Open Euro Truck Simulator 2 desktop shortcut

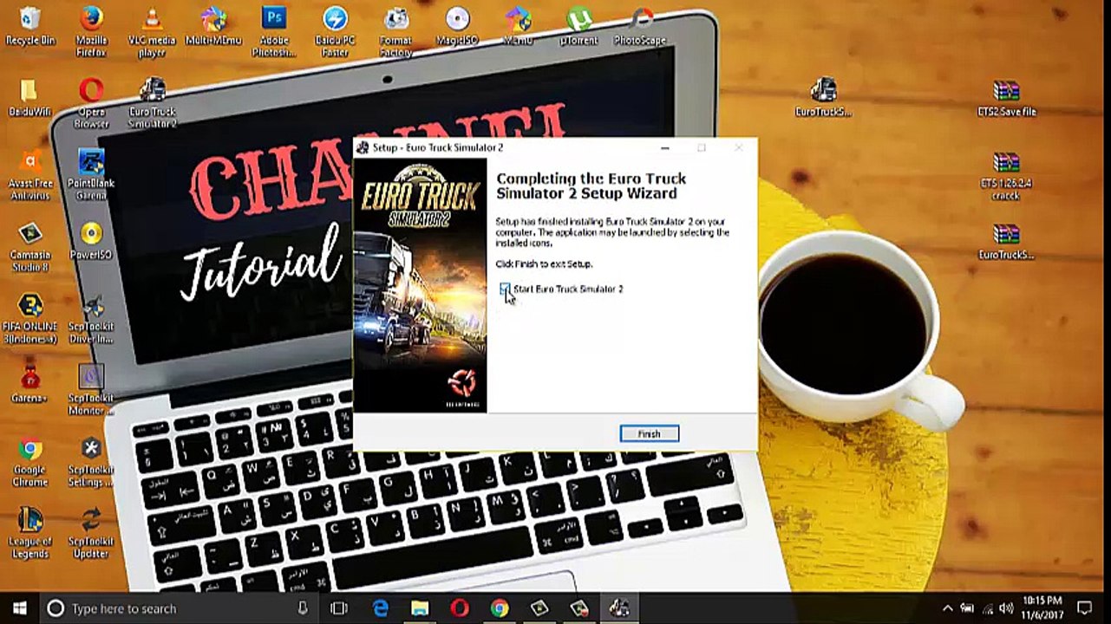[x=152, y=103]
